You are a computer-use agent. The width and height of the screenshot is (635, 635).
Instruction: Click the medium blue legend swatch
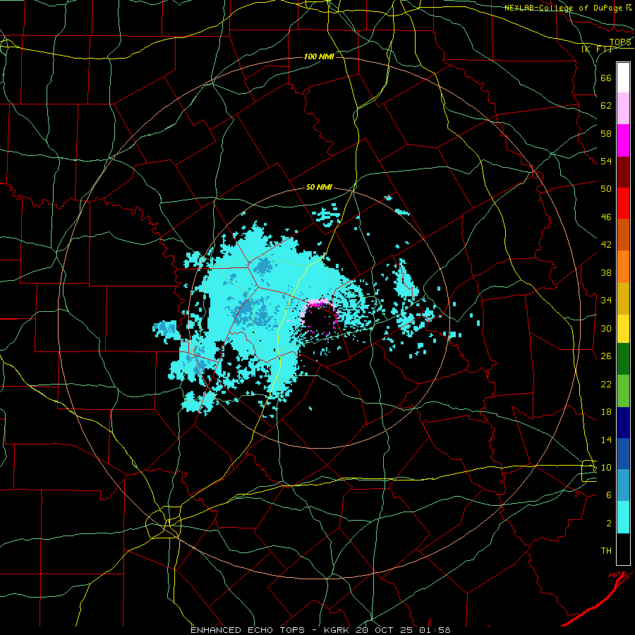[623, 454]
